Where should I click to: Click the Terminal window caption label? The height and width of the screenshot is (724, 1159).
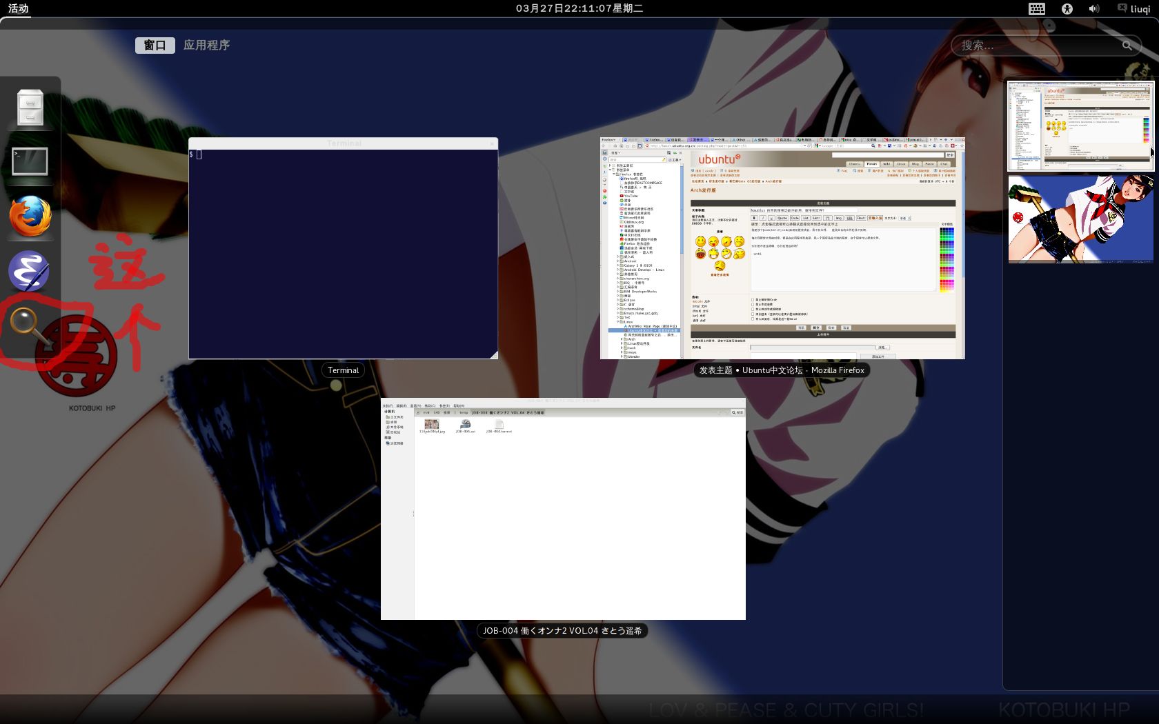pos(343,370)
